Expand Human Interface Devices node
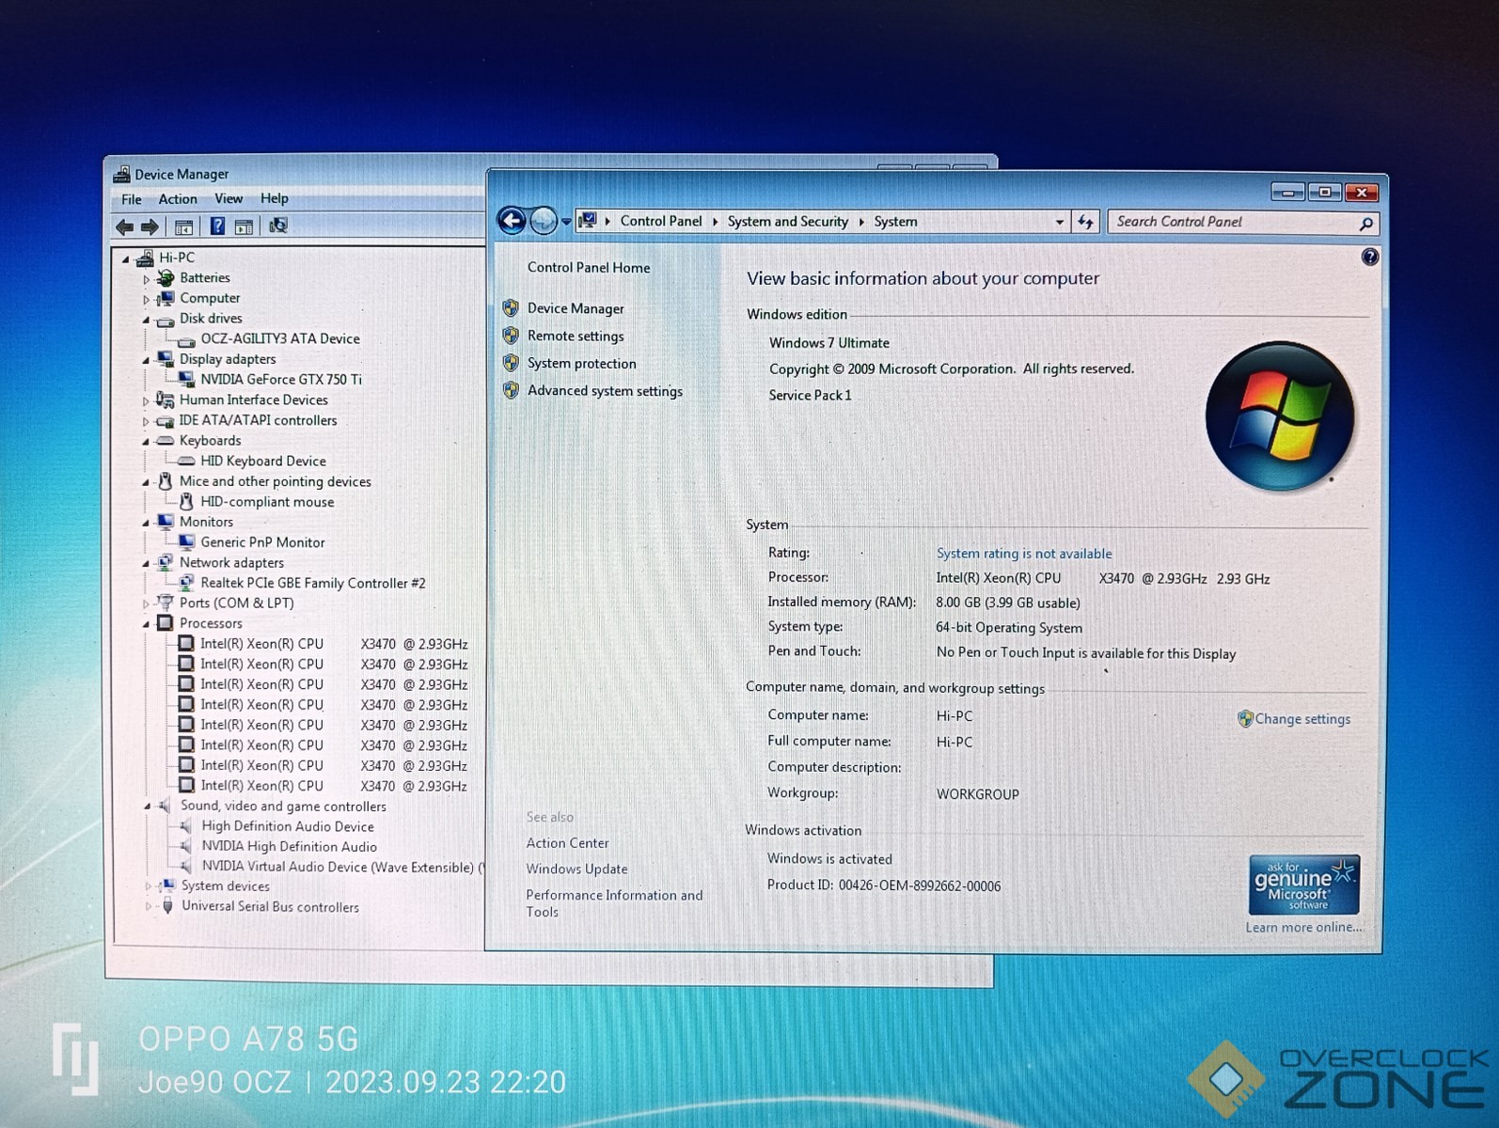Viewport: 1499px width, 1128px height. point(146,401)
